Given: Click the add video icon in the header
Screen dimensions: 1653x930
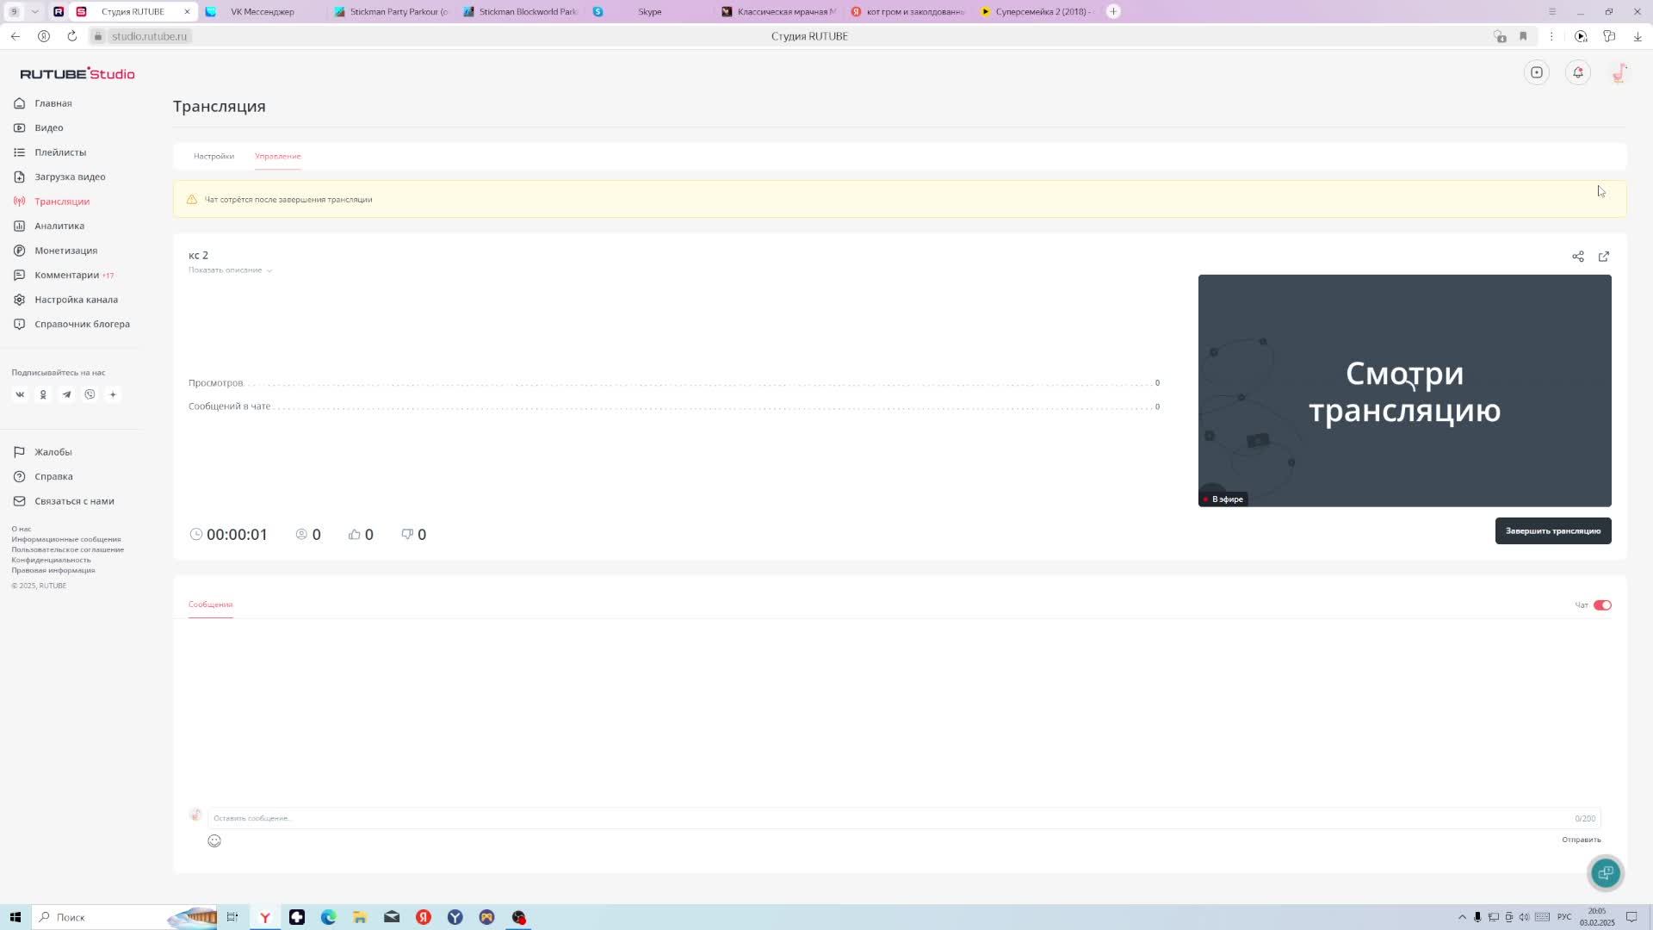Looking at the screenshot, I should point(1536,72).
